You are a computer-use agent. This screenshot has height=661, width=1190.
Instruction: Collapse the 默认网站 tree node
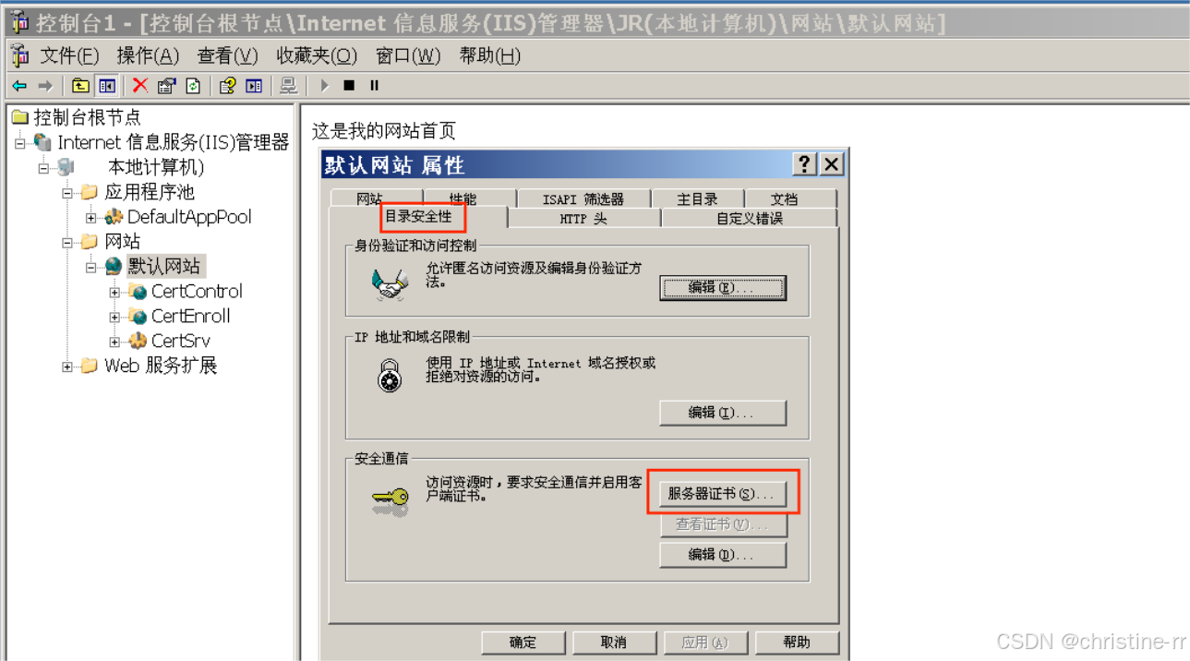click(x=90, y=267)
